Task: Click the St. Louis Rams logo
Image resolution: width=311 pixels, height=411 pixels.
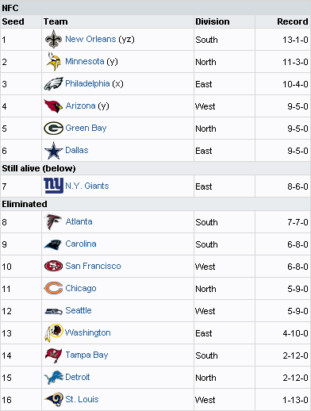Action: point(53,399)
